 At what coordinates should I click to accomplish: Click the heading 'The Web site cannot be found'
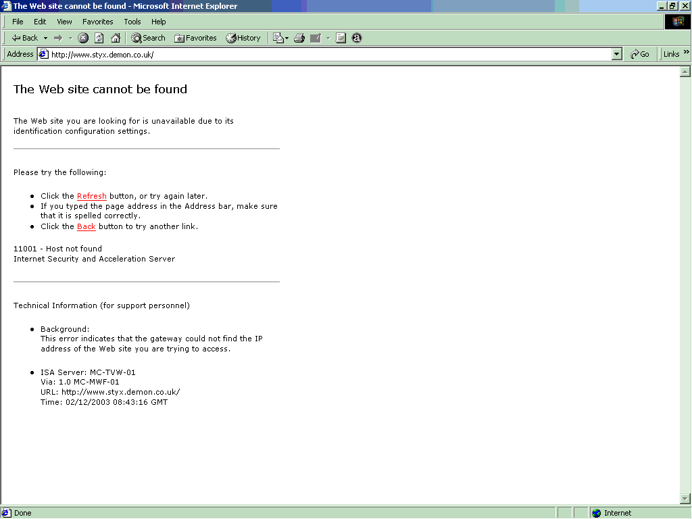click(x=100, y=89)
